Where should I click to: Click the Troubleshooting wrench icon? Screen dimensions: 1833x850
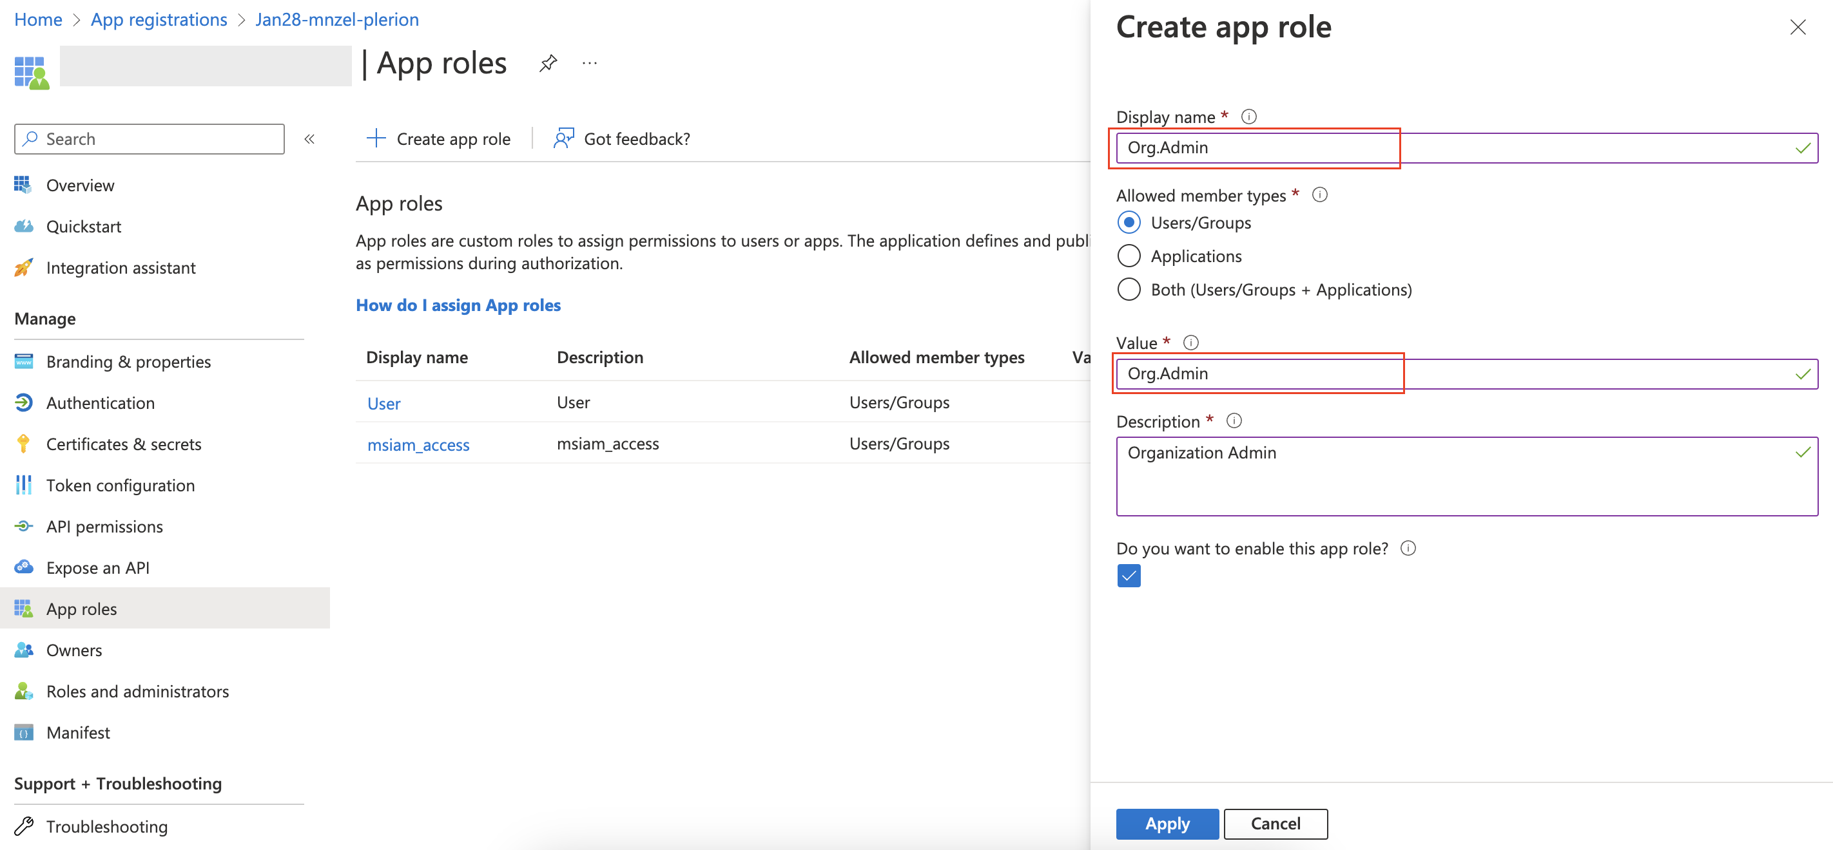coord(23,826)
